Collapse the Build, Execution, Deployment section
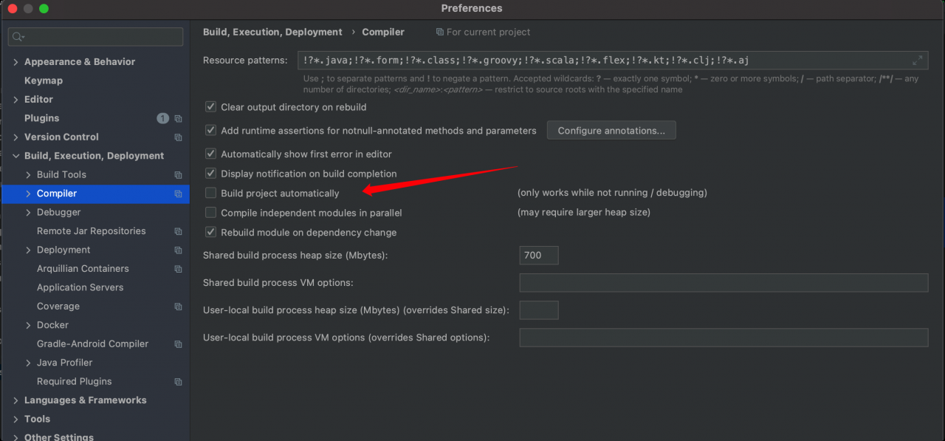The image size is (945, 441). [16, 156]
